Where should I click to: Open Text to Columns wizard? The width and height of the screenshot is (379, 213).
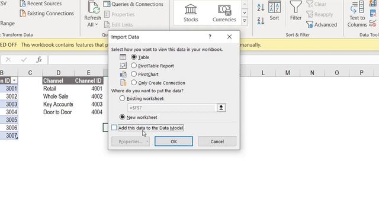click(x=357, y=14)
